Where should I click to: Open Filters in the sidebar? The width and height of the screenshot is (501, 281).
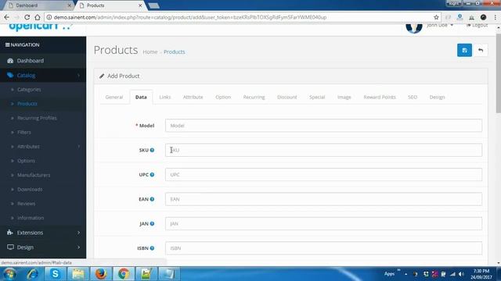tap(24, 132)
